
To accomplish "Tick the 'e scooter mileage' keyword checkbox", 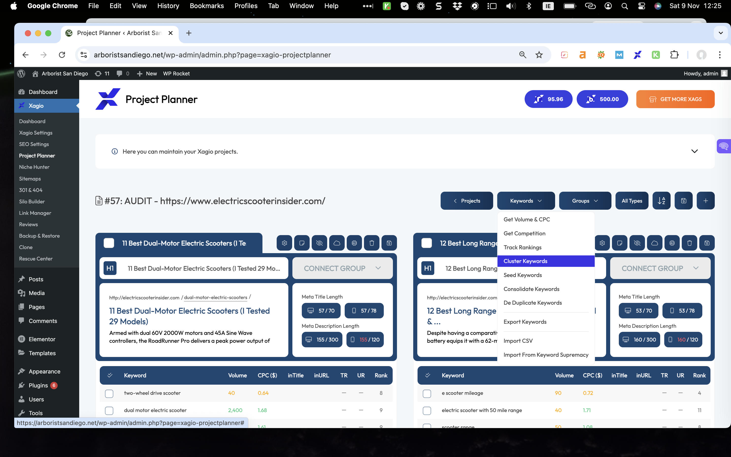I will click(427, 394).
